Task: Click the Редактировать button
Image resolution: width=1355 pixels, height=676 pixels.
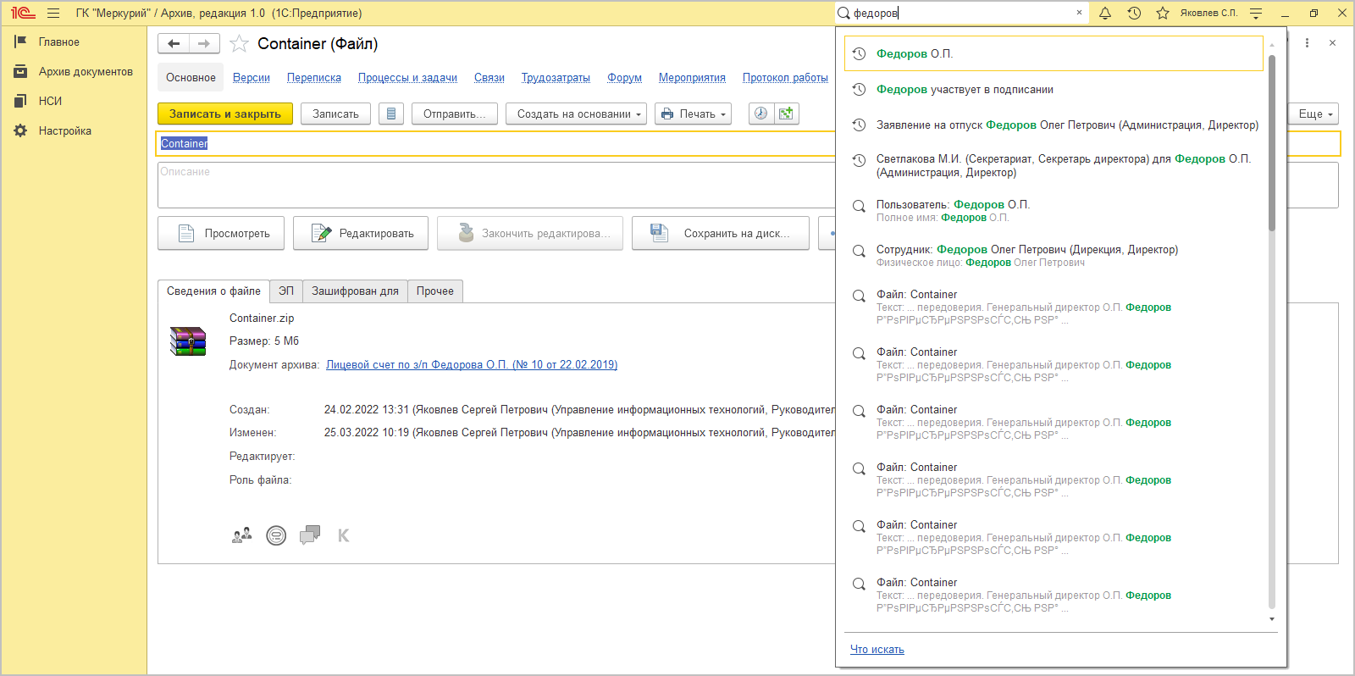Action: 361,233
